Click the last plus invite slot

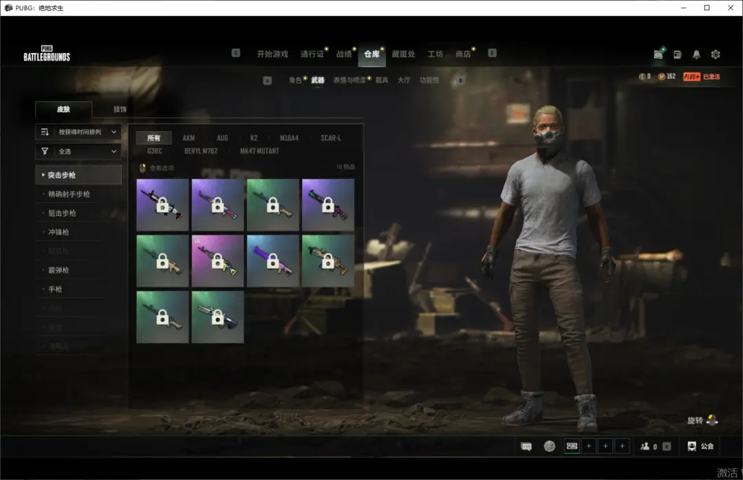tap(622, 446)
